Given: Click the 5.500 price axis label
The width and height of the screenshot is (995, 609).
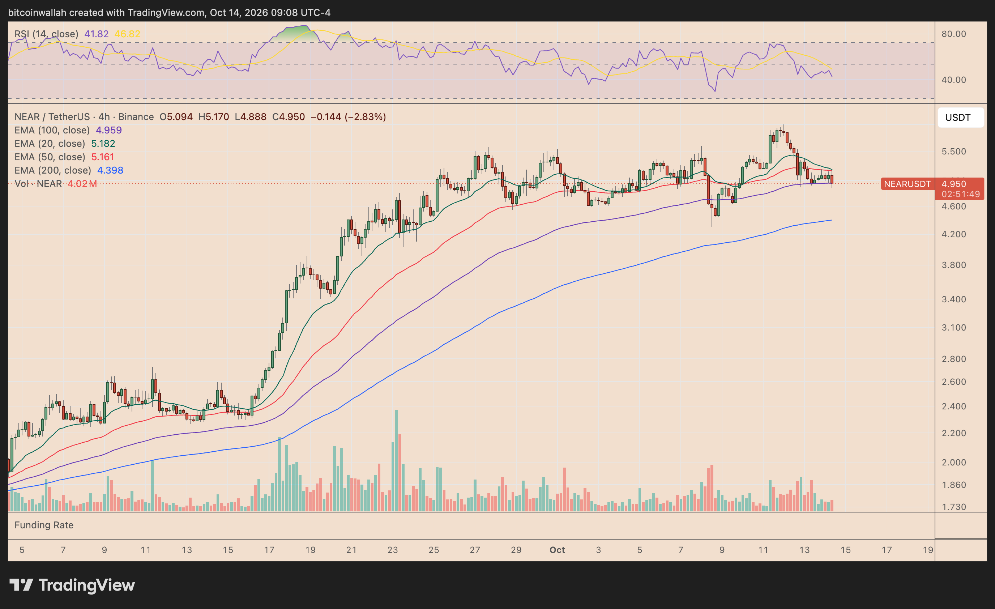Looking at the screenshot, I should [x=954, y=152].
